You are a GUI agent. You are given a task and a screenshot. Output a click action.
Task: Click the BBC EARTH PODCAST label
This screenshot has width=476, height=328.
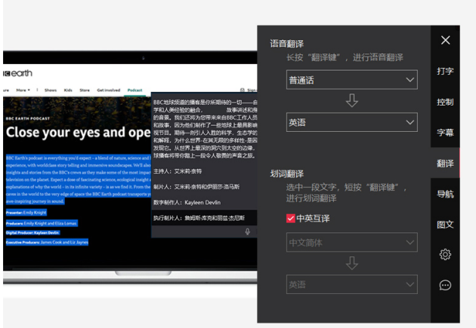click(x=28, y=118)
